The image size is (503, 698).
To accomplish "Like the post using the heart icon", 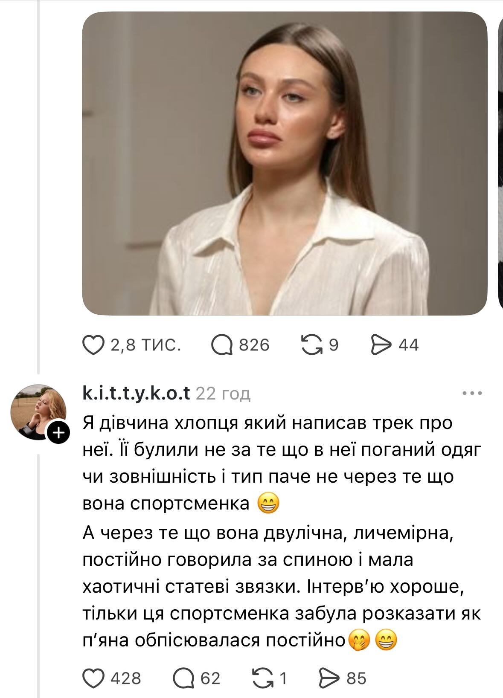I will tap(93, 345).
